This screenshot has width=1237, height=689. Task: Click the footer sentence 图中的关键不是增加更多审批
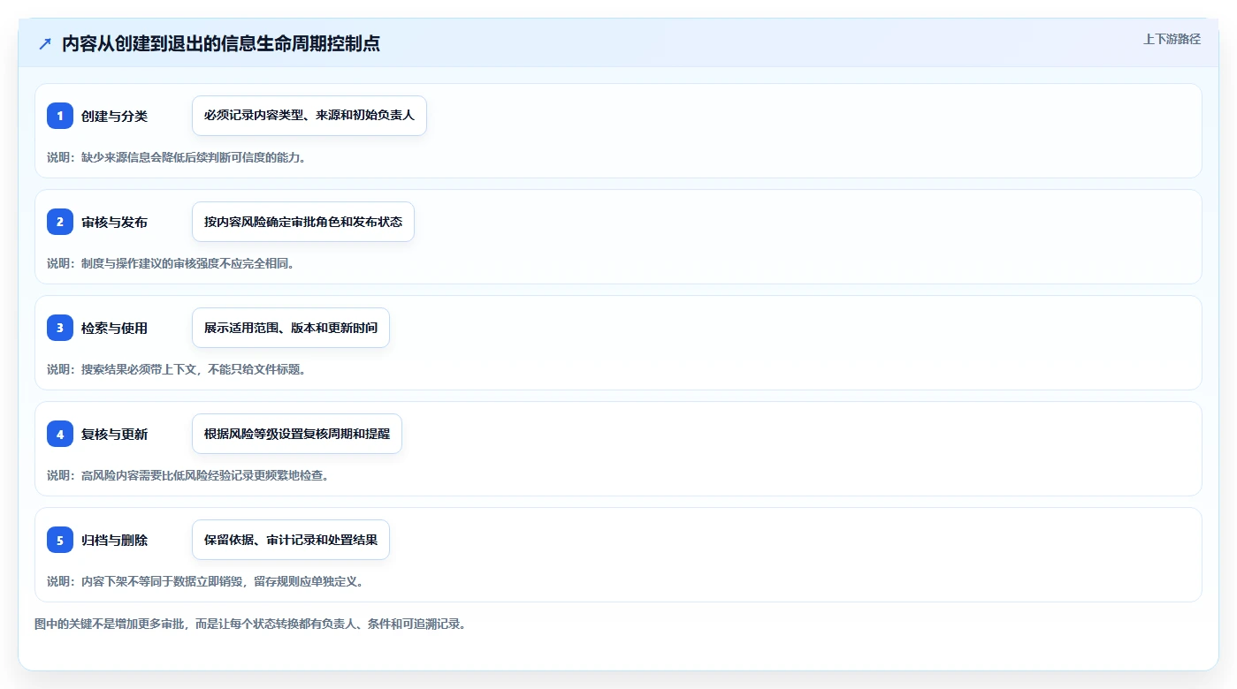(x=111, y=624)
